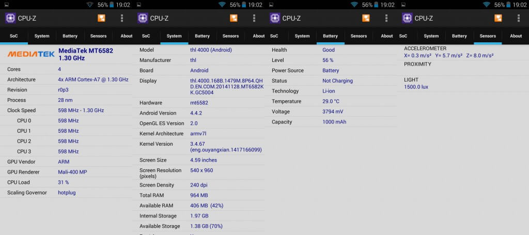Click the Process value '28 nm'
This screenshot has height=235, width=529.
coord(65,100)
